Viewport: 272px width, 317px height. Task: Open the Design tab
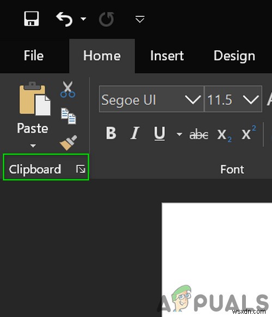tap(234, 56)
